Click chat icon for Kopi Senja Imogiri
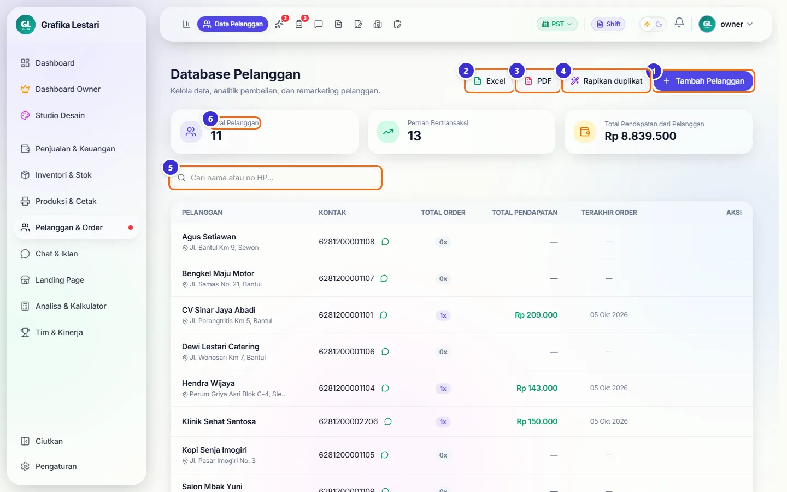 coord(385,455)
